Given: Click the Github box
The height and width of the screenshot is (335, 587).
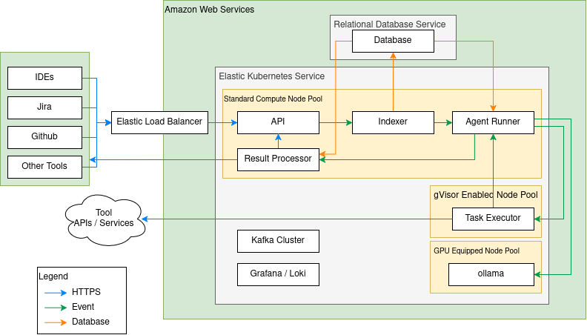Looking at the screenshot, I should pyautogui.click(x=44, y=137).
